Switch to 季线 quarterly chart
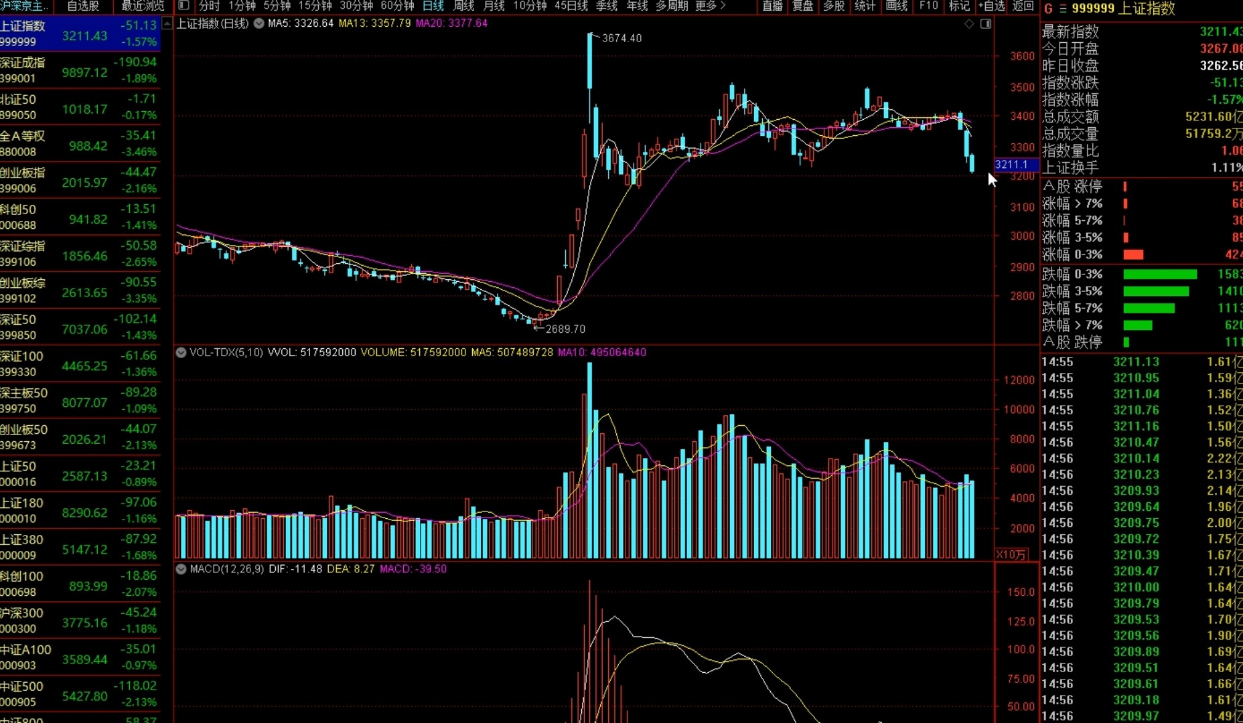This screenshot has width=1243, height=723. pyautogui.click(x=607, y=6)
